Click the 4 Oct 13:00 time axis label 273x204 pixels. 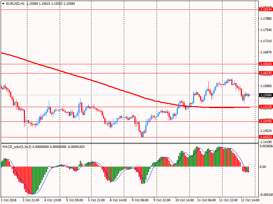tap(53, 200)
